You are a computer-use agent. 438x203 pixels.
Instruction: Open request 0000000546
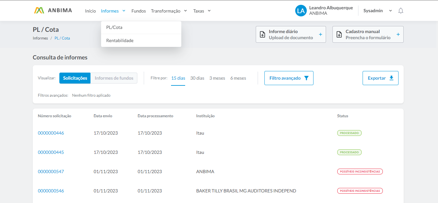[51, 191]
